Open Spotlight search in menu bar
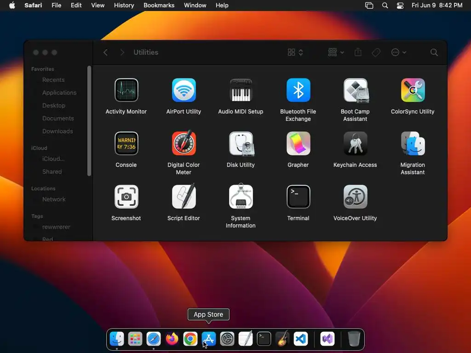The height and width of the screenshot is (353, 471). (385, 6)
